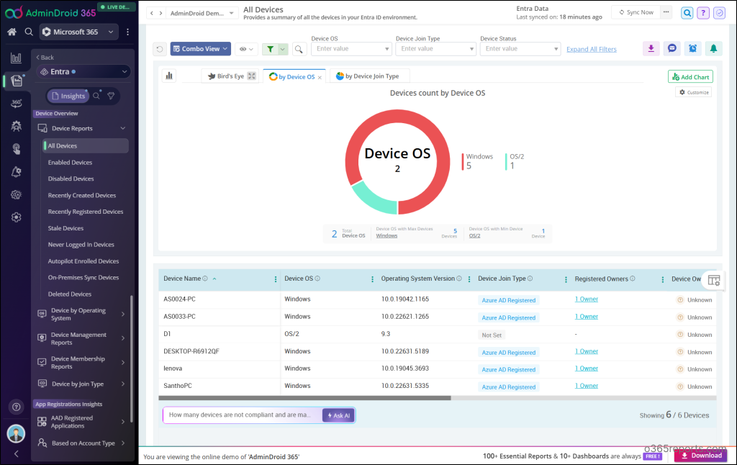Click the alarm clock schedule icon

693,48
